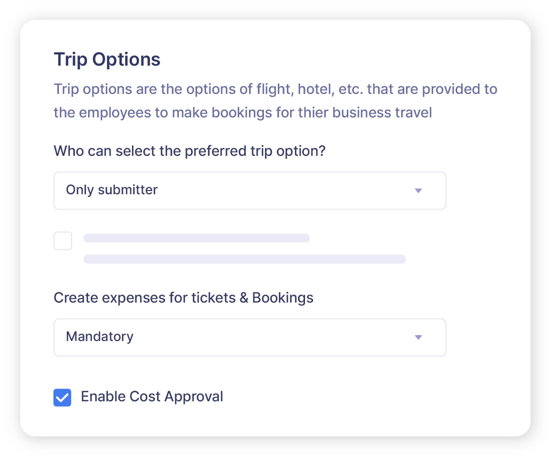Click the second placeholder text bar
554x460 pixels.
pos(244,259)
